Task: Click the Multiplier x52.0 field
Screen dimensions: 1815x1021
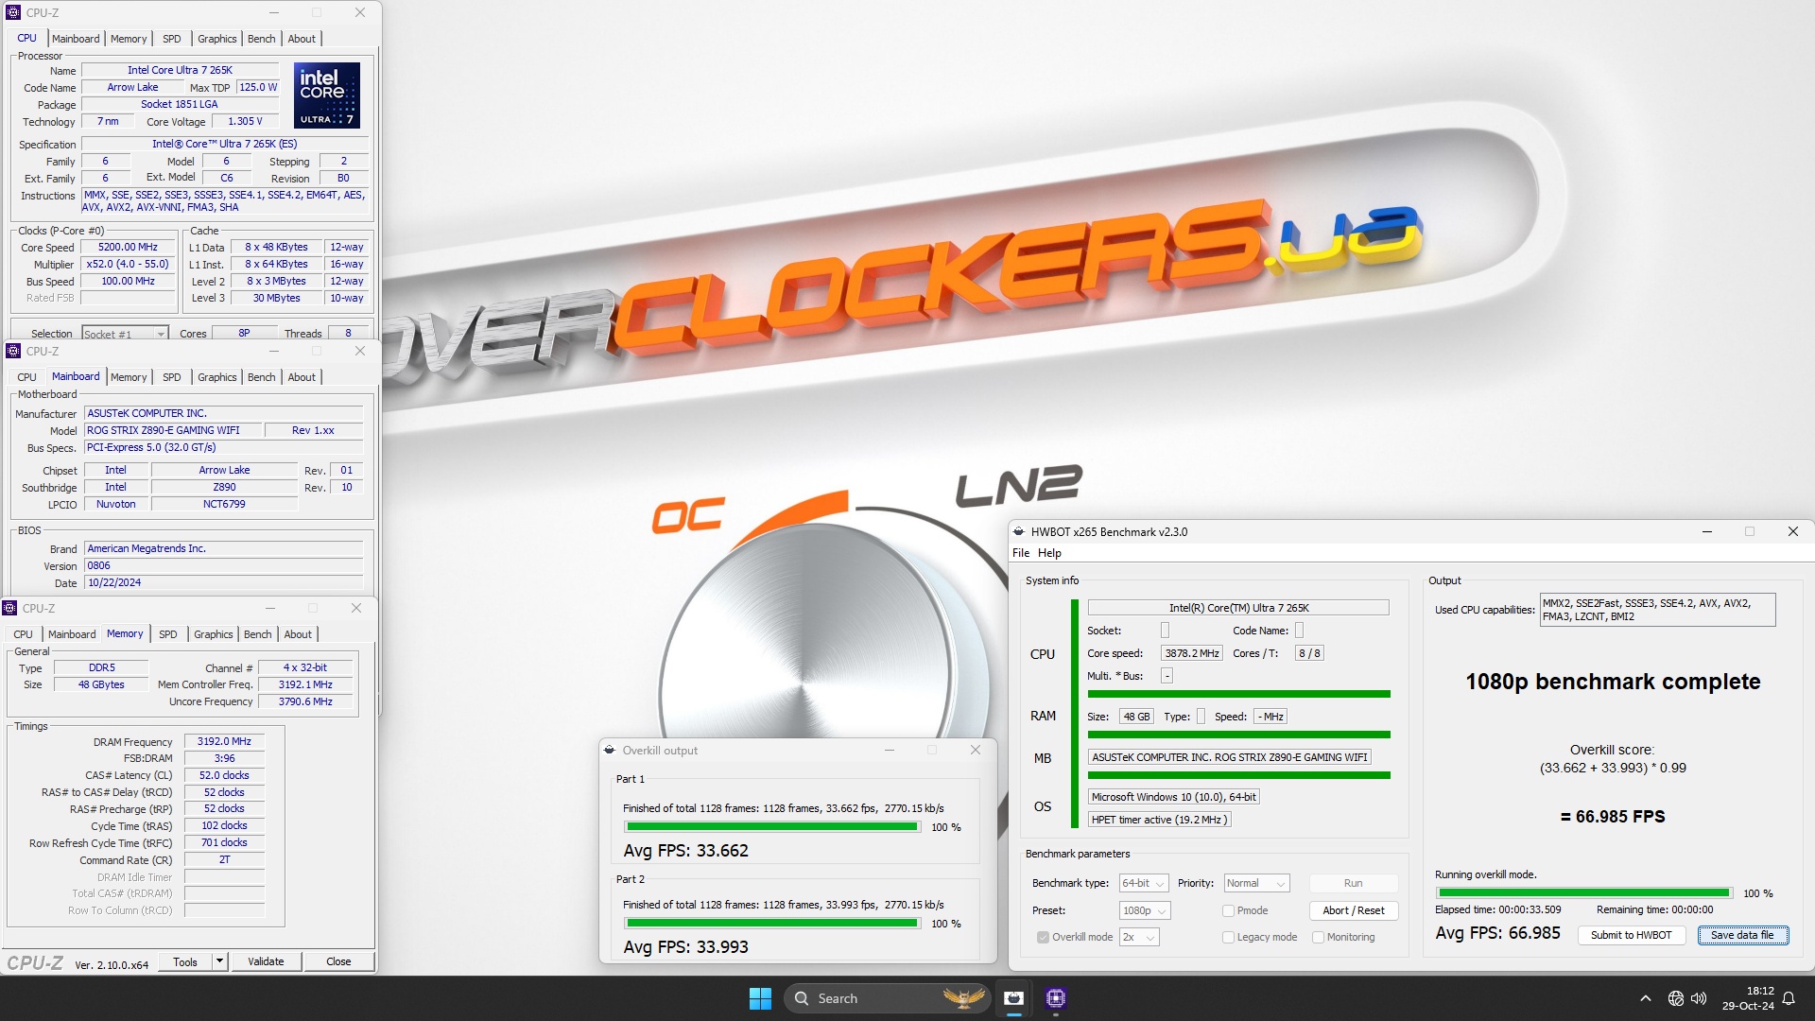Action: click(x=129, y=265)
